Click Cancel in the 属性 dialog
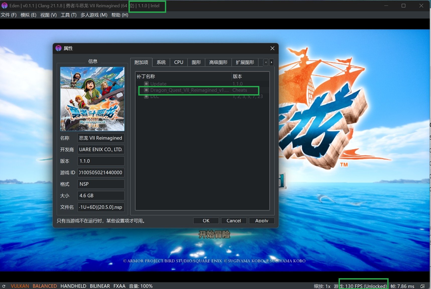Viewport: 431px width, 289px height. 234,221
